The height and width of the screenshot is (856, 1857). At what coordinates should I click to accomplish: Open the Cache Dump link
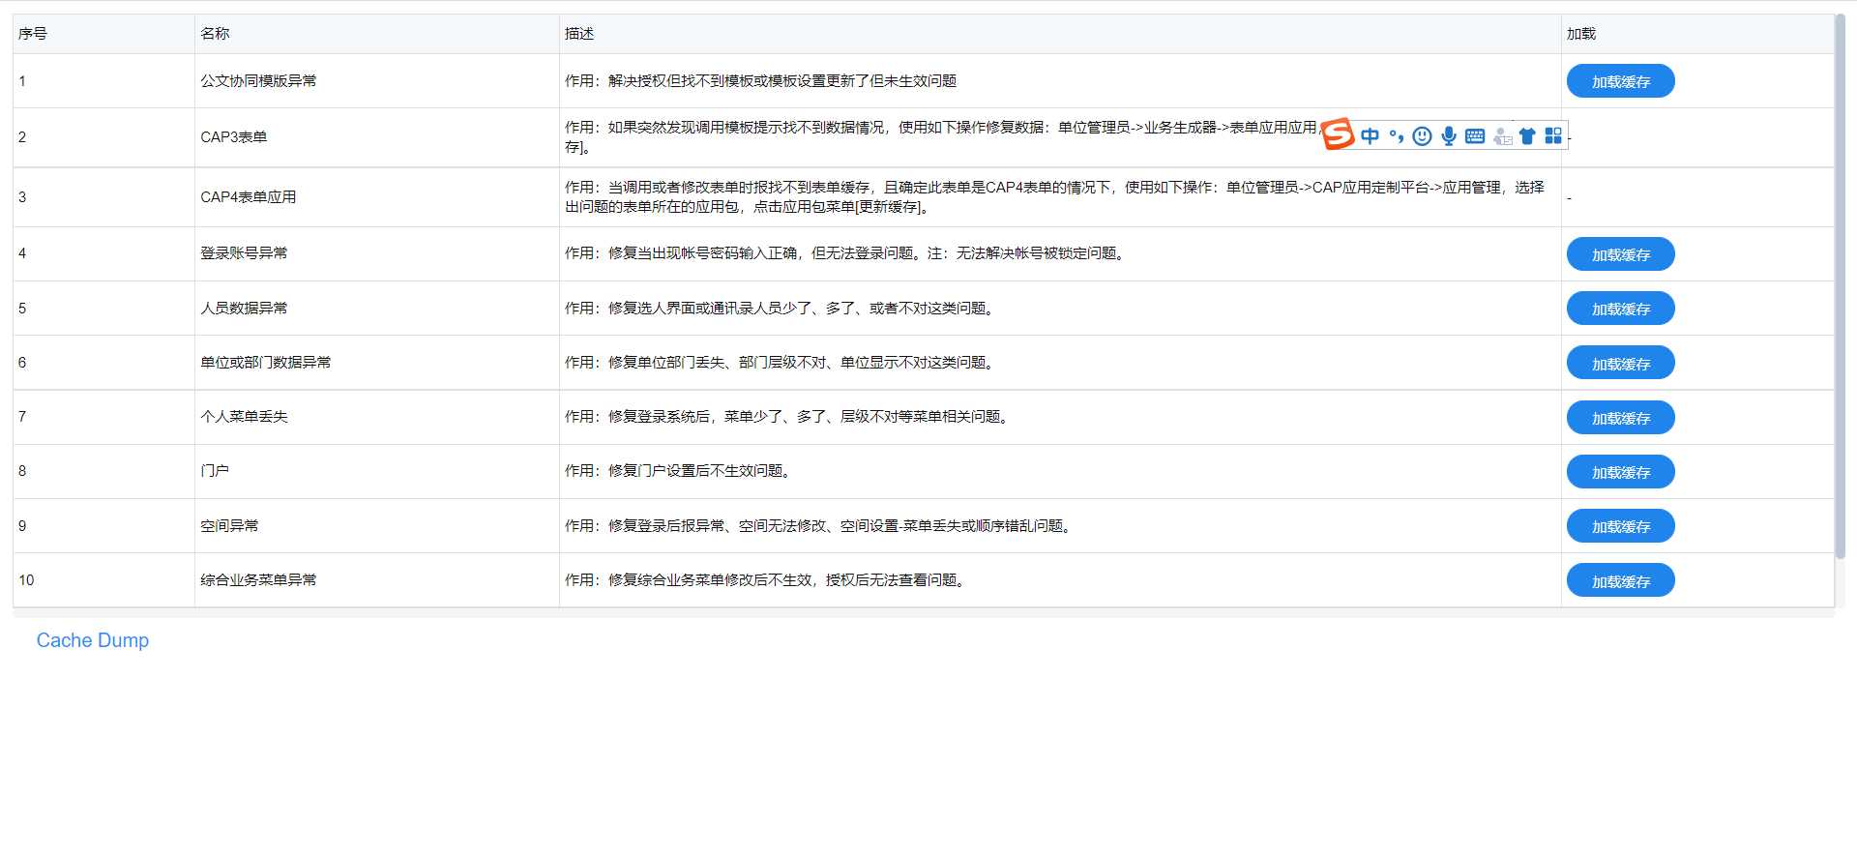(x=93, y=640)
